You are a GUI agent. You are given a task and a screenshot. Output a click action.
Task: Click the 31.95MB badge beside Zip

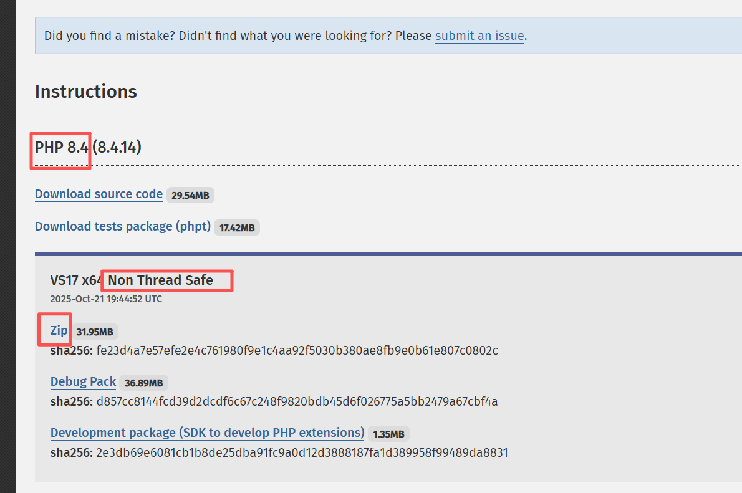click(95, 332)
